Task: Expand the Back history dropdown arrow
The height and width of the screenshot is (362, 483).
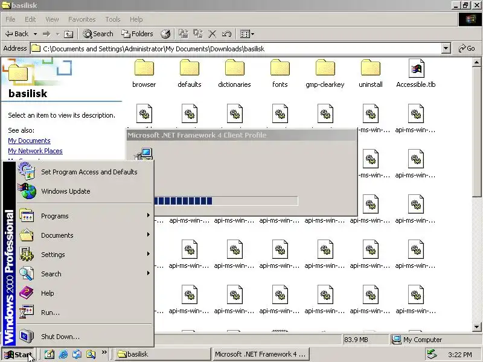Action: click(36, 34)
